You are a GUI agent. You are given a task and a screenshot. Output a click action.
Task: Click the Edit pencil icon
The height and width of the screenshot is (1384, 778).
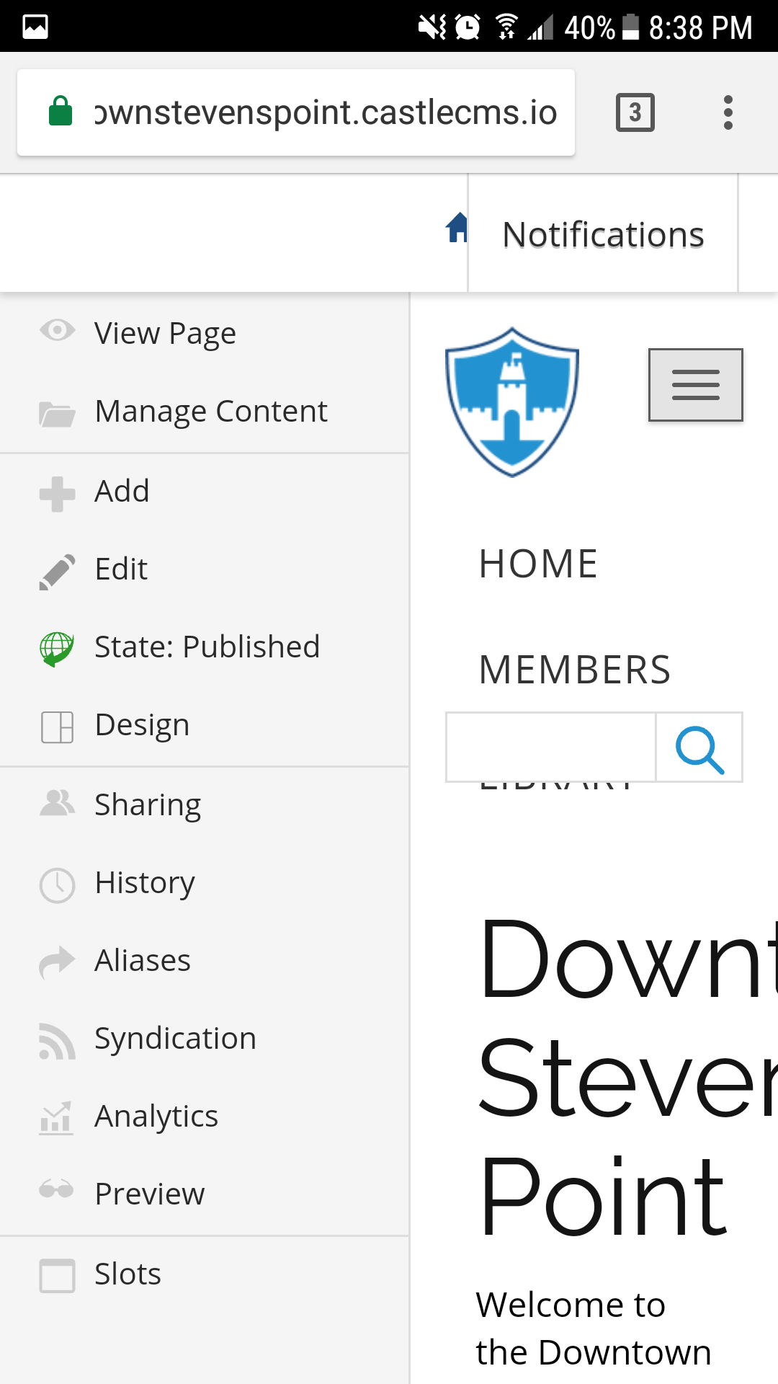tap(57, 572)
